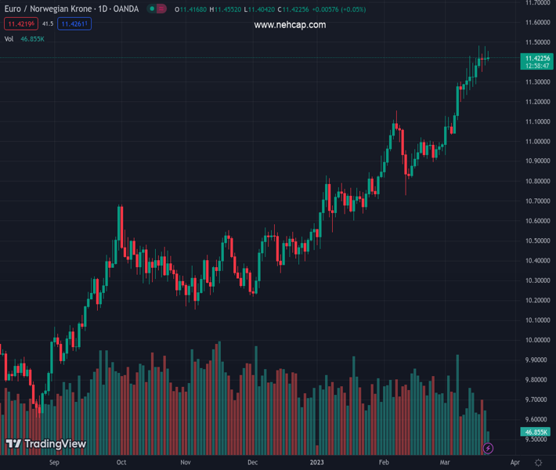Viewport: 556px width, 470px height.
Task: Click the Dec label on time axis
Action: [x=252, y=463]
